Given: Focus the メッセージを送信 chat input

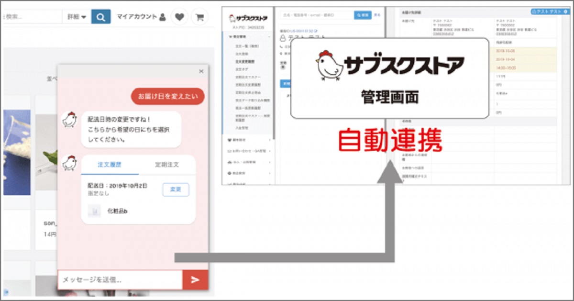Looking at the screenshot, I should coord(120,280).
